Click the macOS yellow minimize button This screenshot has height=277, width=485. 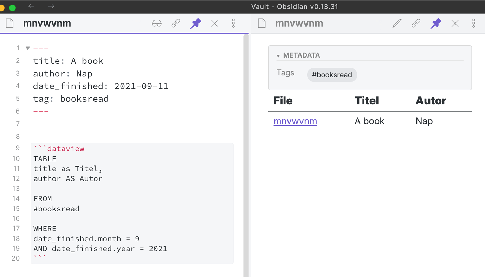click(x=2, y=7)
